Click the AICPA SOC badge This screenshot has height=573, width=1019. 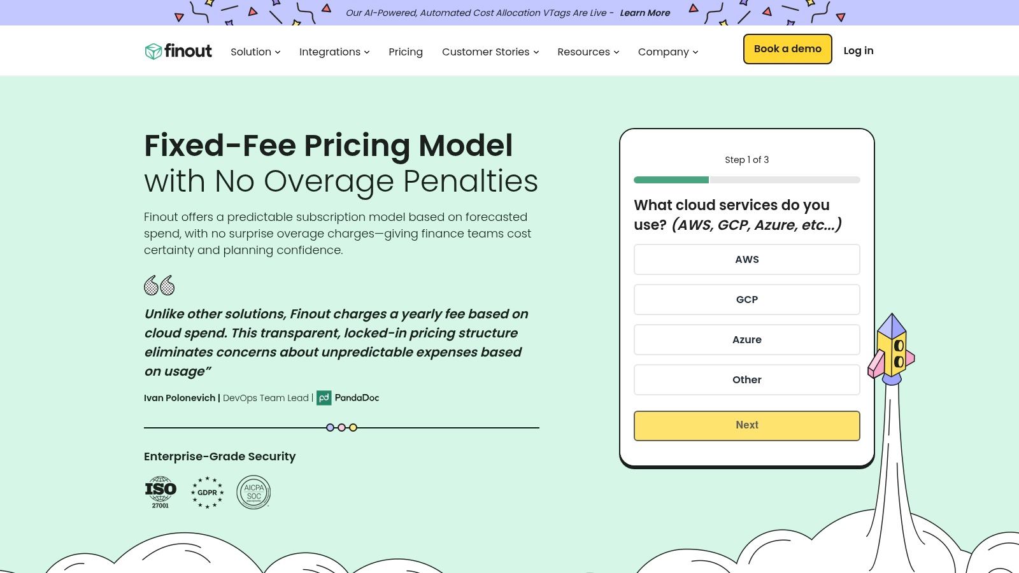click(x=253, y=492)
